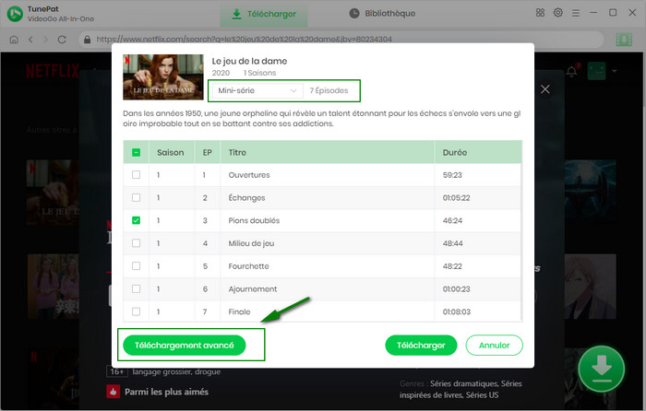Close the Netflix detail overlay with X
This screenshot has width=646, height=411.
point(545,89)
